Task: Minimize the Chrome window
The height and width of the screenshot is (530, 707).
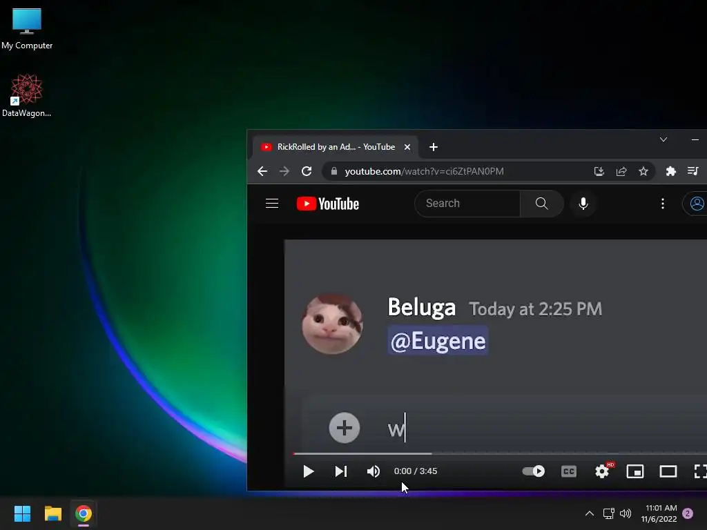Action: (695, 139)
